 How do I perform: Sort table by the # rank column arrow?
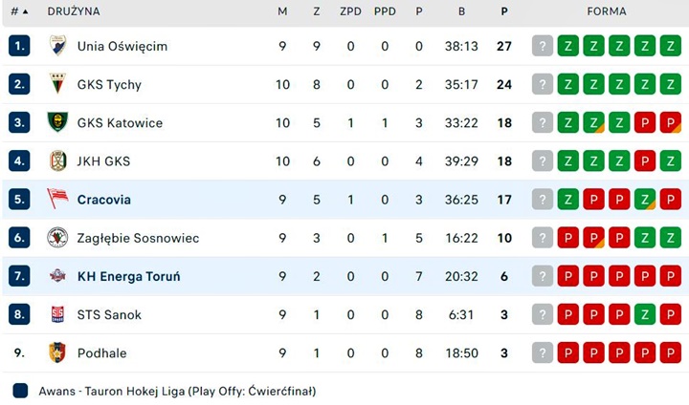coord(25,11)
